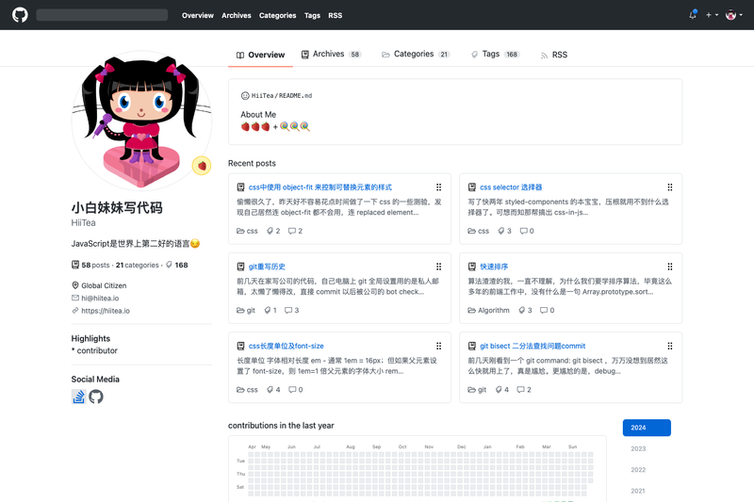The width and height of the screenshot is (754, 502).
Task: Click tag count 3 on css selector post
Action: tap(504, 231)
